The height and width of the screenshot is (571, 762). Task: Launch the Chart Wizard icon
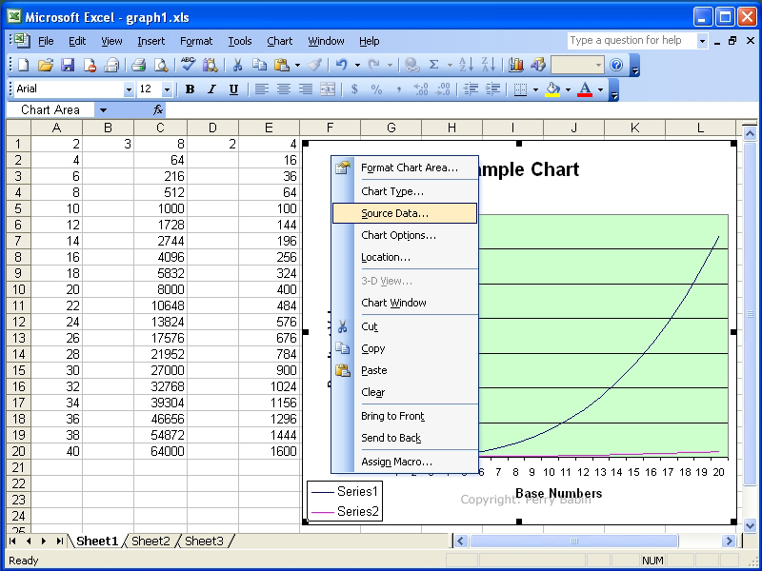(515, 65)
